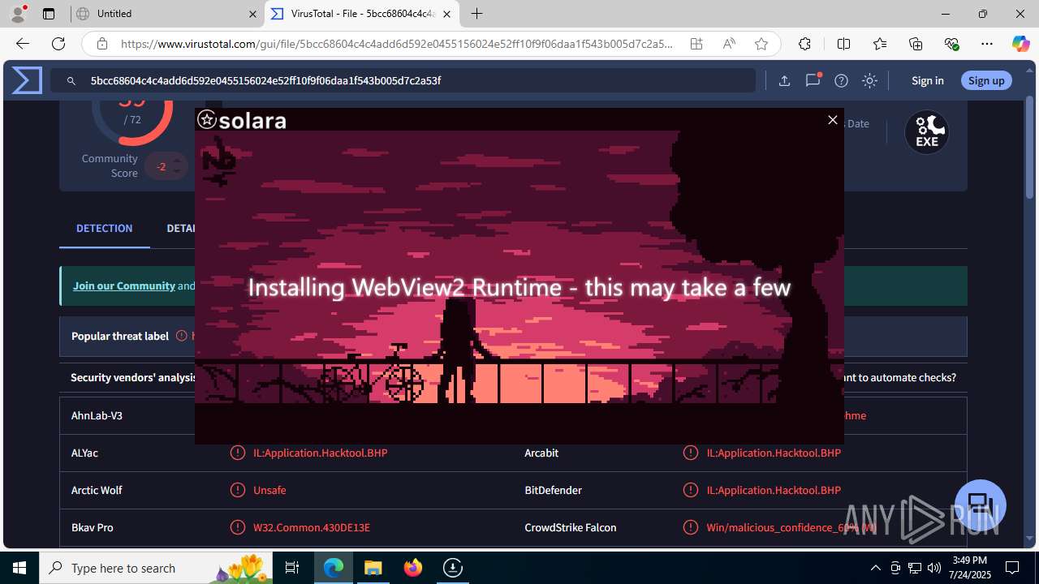Open VirusTotal notifications
Viewport: 1039px width, 584px height.
pos(813,80)
